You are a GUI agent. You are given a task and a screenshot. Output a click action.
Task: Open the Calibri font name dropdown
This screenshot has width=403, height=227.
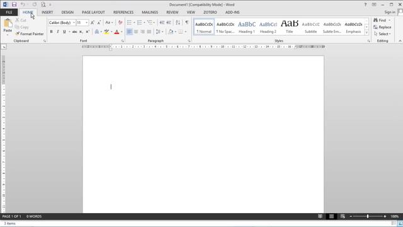(74, 23)
